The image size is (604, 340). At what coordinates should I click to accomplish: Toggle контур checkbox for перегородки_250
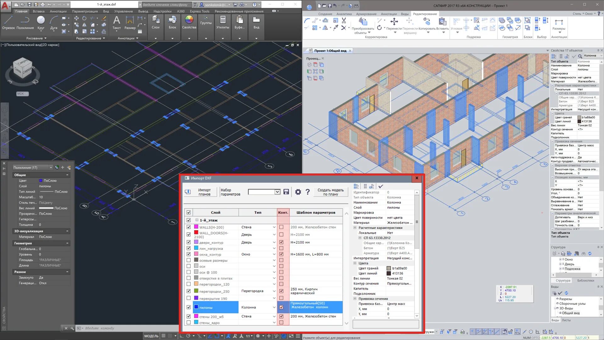[281, 291]
